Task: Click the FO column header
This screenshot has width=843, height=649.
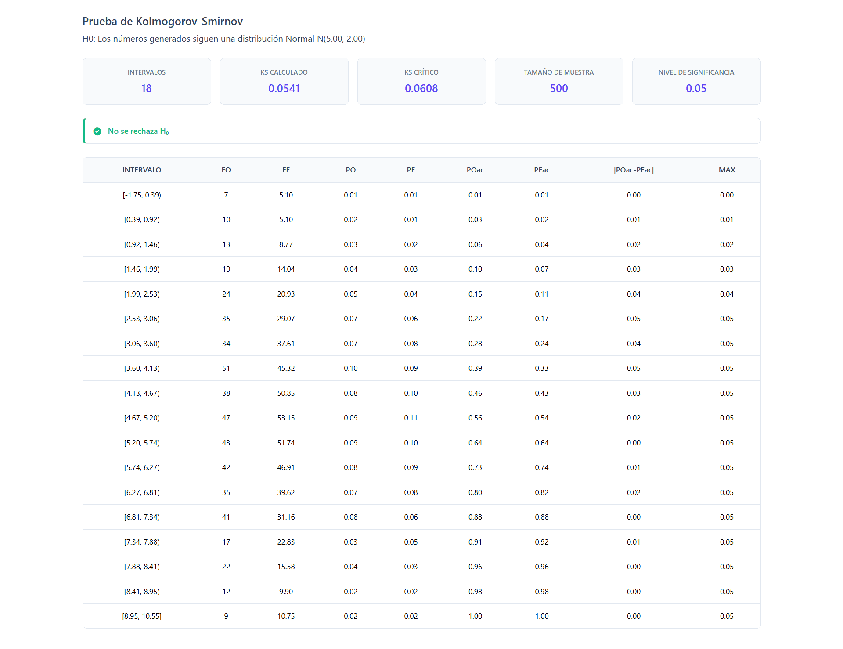Action: (226, 170)
